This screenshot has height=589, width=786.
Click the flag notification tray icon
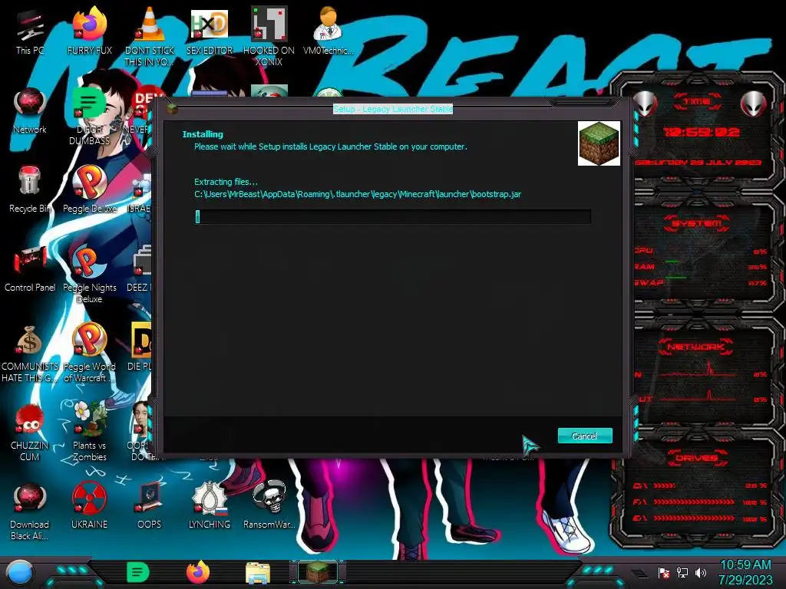point(664,573)
